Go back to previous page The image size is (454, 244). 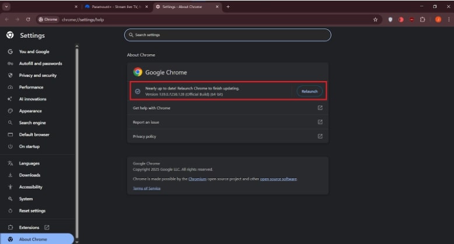click(x=6, y=19)
